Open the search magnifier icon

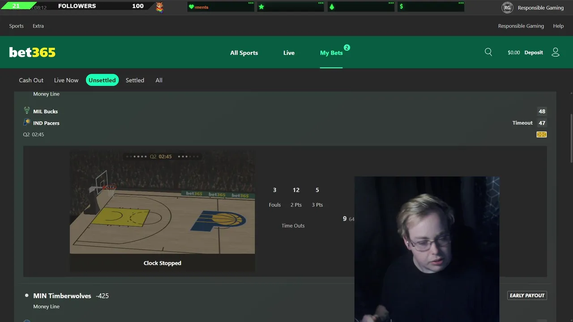488,52
